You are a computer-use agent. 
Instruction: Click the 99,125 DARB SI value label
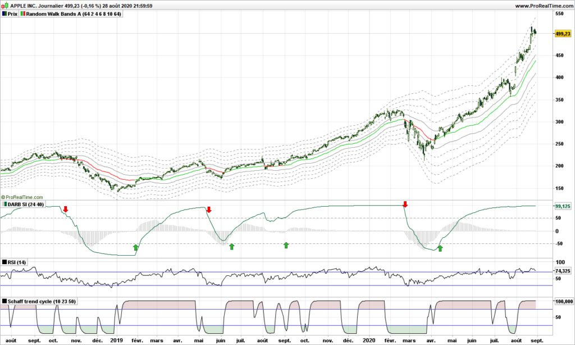563,206
